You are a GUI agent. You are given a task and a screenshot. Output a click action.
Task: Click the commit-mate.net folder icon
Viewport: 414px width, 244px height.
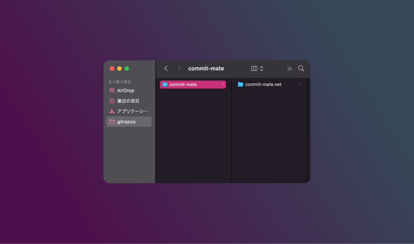coord(240,84)
